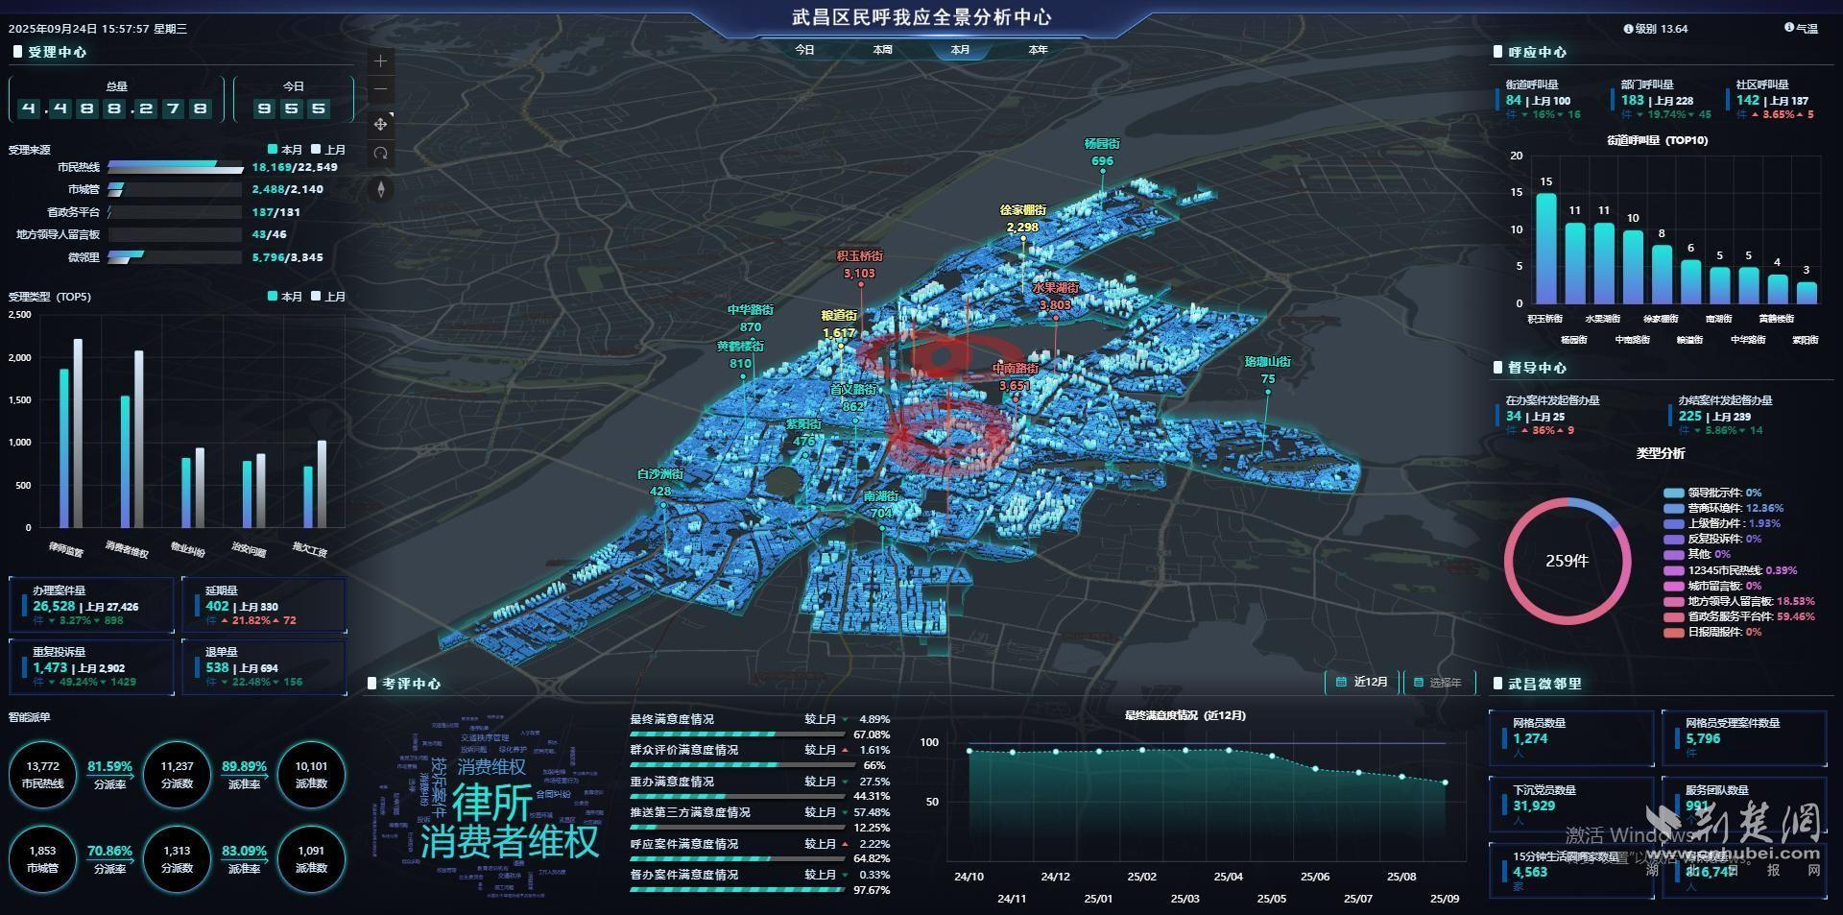The height and width of the screenshot is (915, 1843).
Task: Click calendar icon in 近12月 selector
Action: click(1341, 683)
